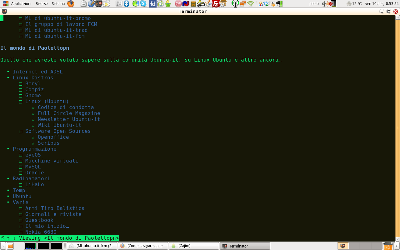This screenshot has height=250, width=400.
Task: Open the 'Internet ed ADSL' link
Action: click(x=38, y=72)
